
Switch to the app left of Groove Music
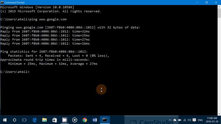coord(65,120)
